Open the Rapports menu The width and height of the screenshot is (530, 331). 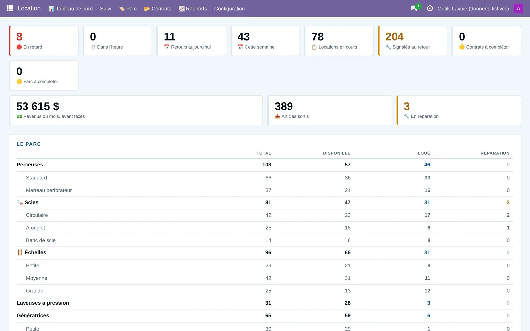[193, 9]
